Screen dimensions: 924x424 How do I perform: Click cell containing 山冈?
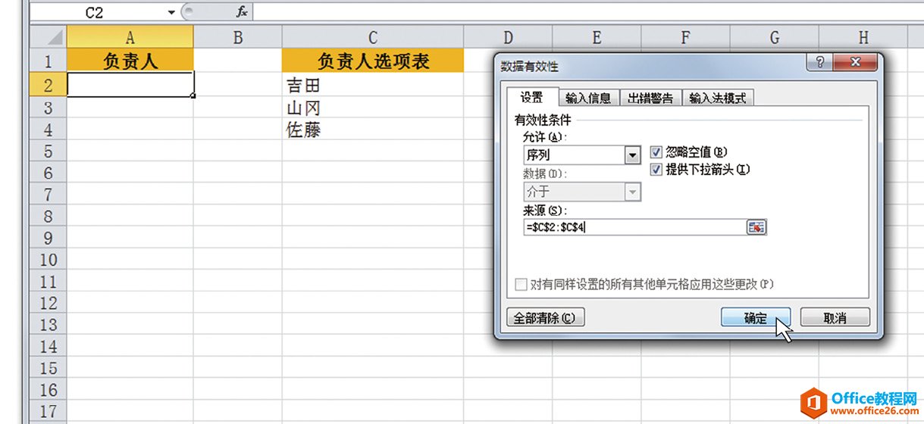click(x=373, y=108)
